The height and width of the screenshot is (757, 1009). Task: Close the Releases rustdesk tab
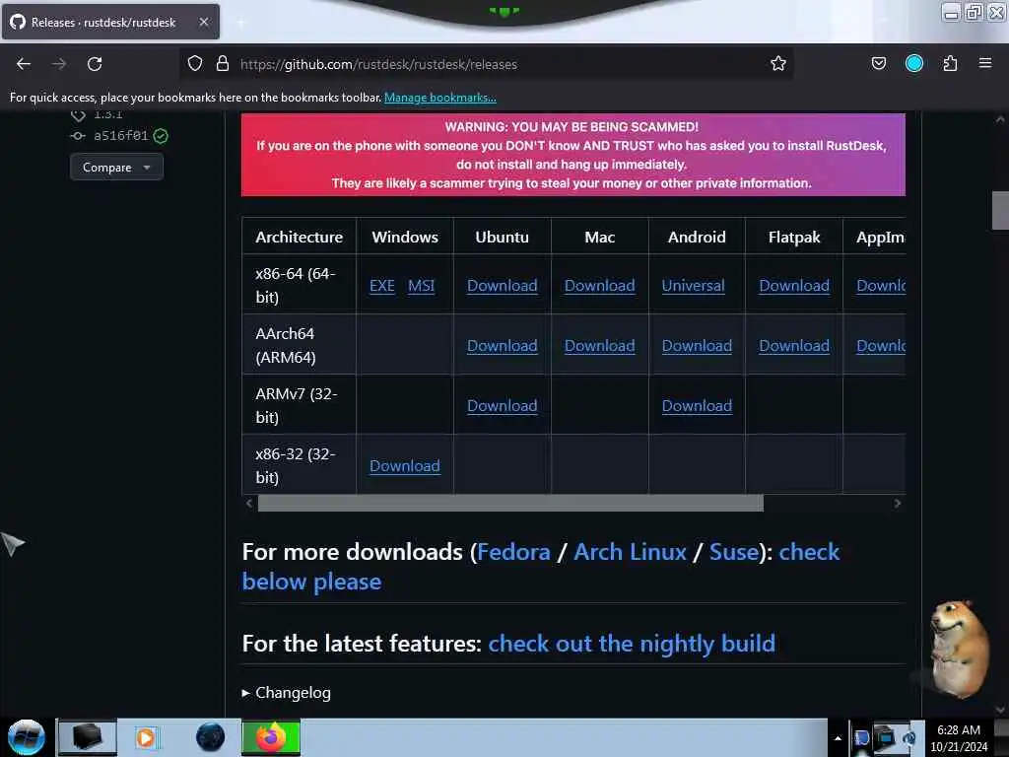203,22
